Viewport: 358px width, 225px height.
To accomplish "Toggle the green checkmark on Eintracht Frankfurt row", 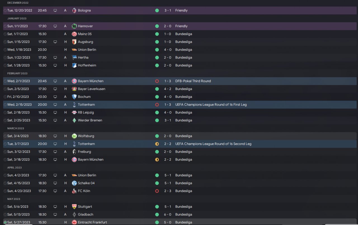I will [x=5, y=222].
